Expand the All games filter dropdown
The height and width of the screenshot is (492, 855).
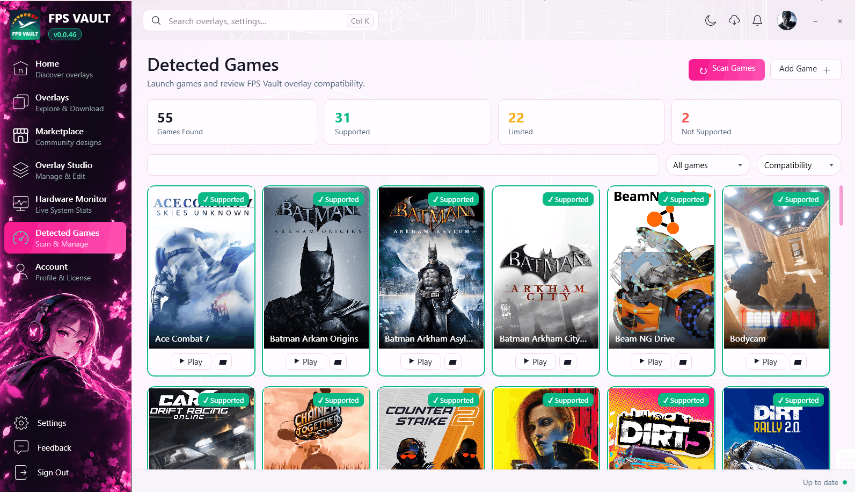coord(708,165)
